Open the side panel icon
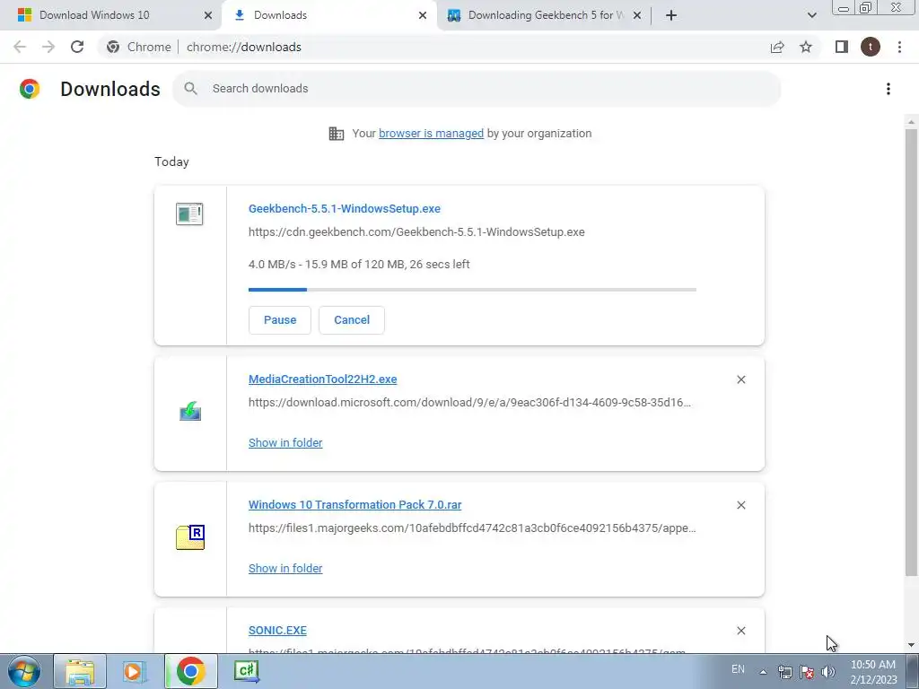Image resolution: width=919 pixels, height=689 pixels. coord(842,47)
